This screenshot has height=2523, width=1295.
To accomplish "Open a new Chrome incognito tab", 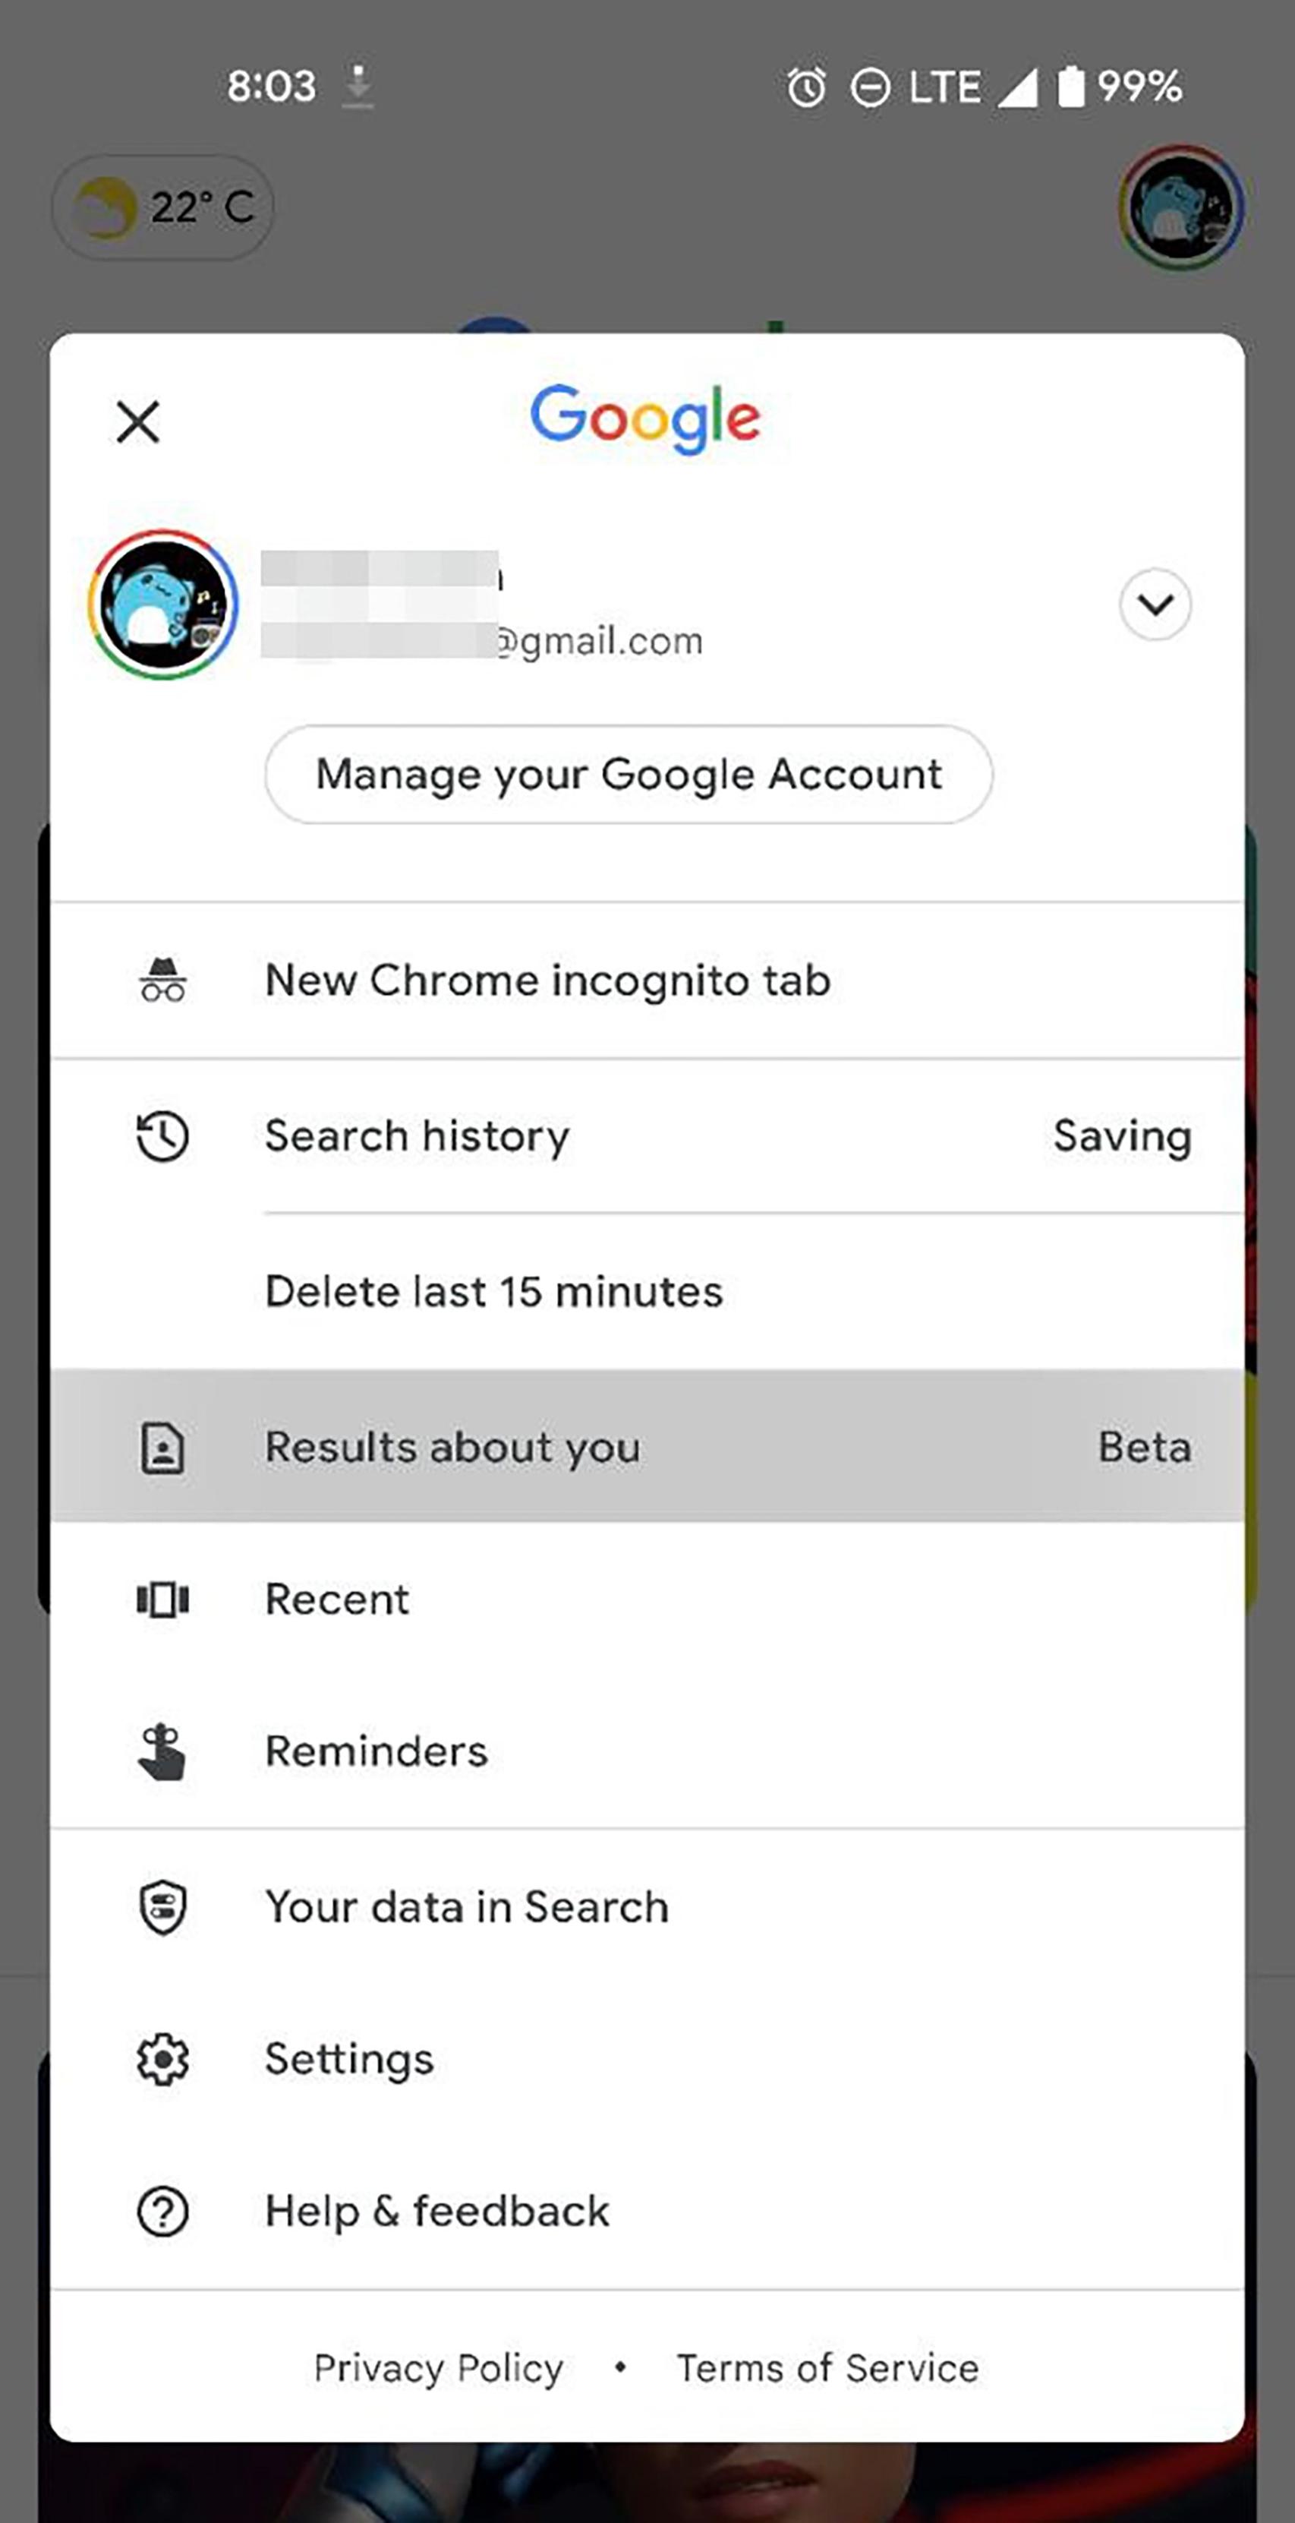I will tap(545, 980).
